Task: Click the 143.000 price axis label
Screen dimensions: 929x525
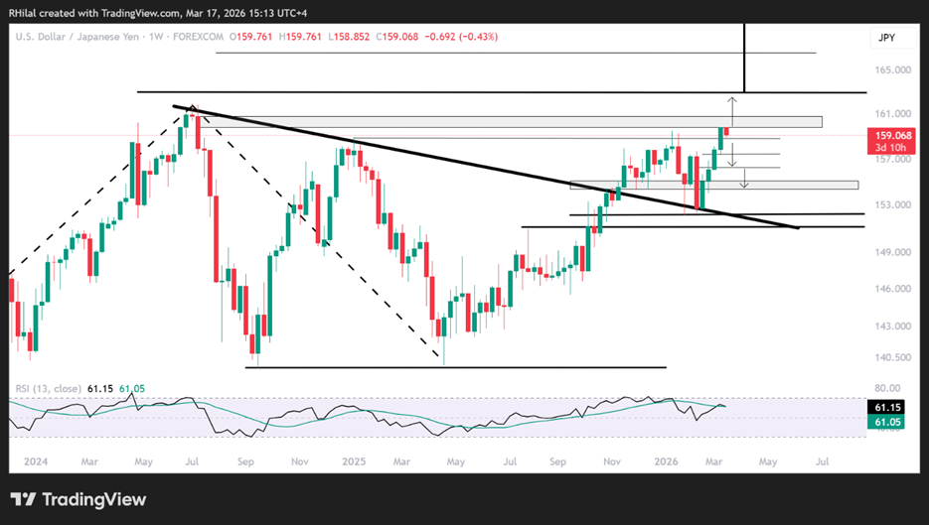Action: tap(893, 327)
